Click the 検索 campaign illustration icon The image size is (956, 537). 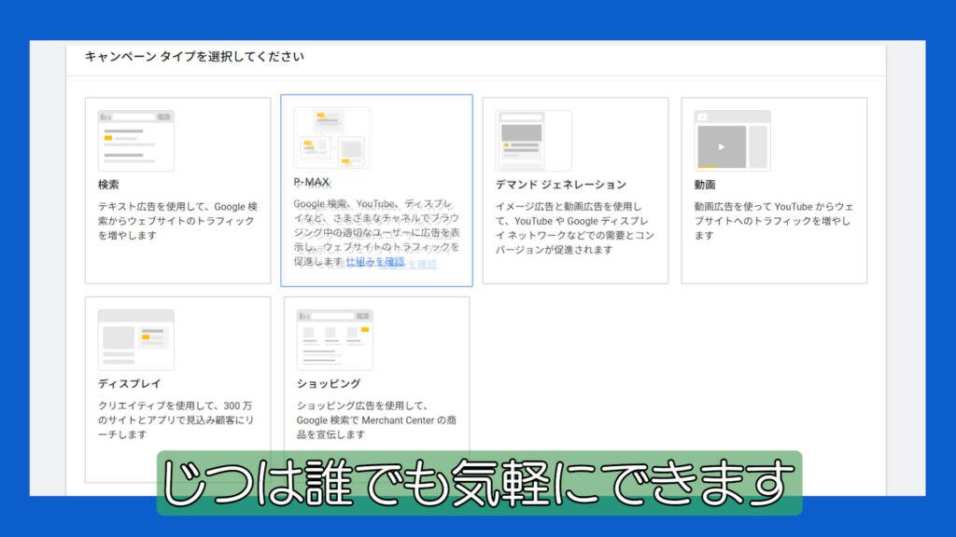tap(136, 141)
